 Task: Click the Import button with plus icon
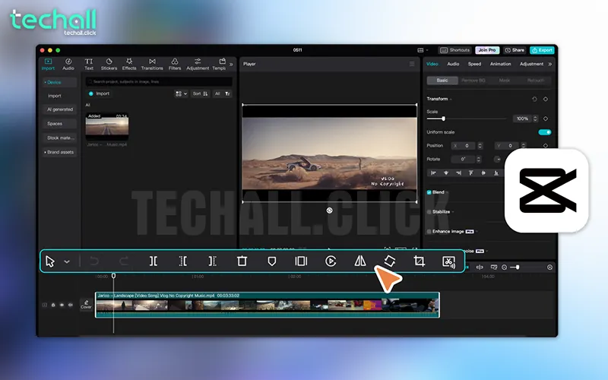pyautogui.click(x=100, y=93)
